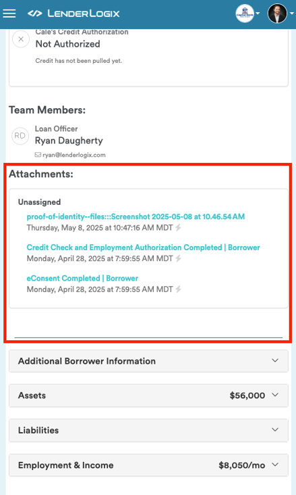Open the hamburger navigation menu
296x495 pixels.
point(9,14)
